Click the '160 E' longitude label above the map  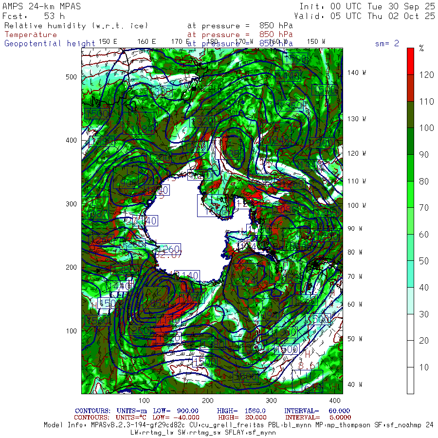coord(146,42)
